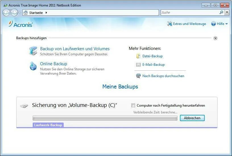Click the E-Mail-Backup envelope icon
Screen dimensions: 232x156
click(138, 65)
